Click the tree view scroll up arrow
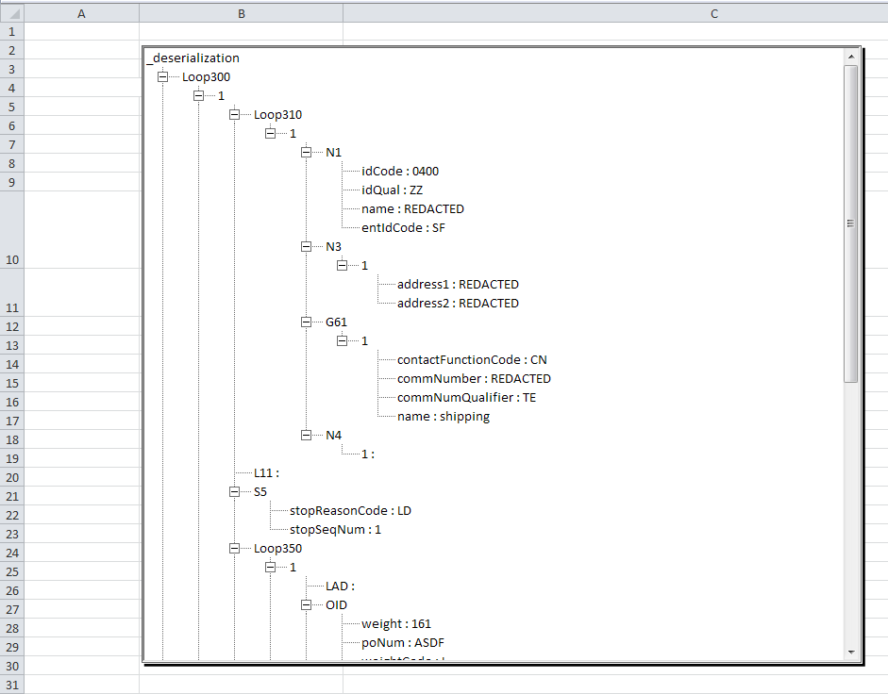 (850, 57)
